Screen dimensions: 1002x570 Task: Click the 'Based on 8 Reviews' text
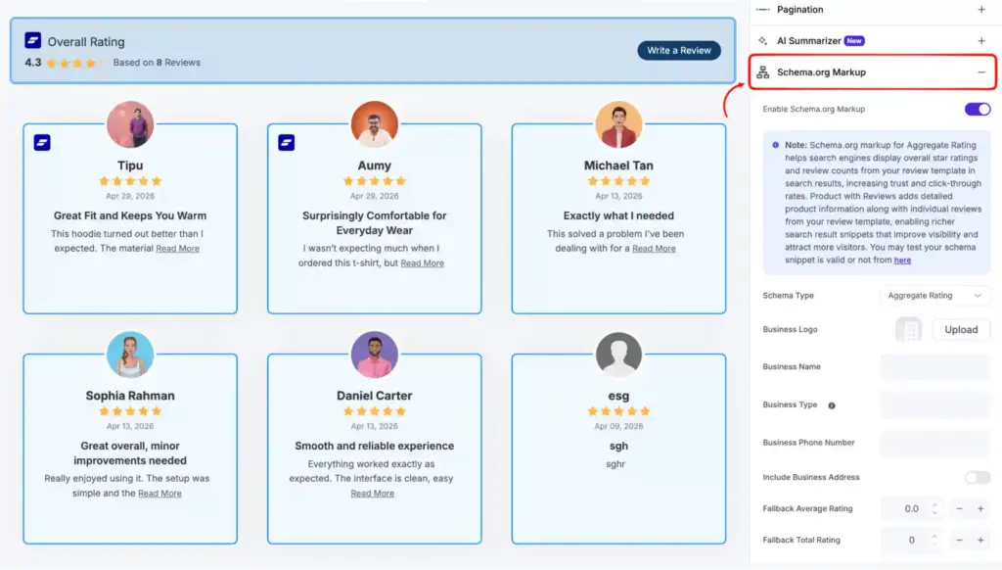(157, 63)
